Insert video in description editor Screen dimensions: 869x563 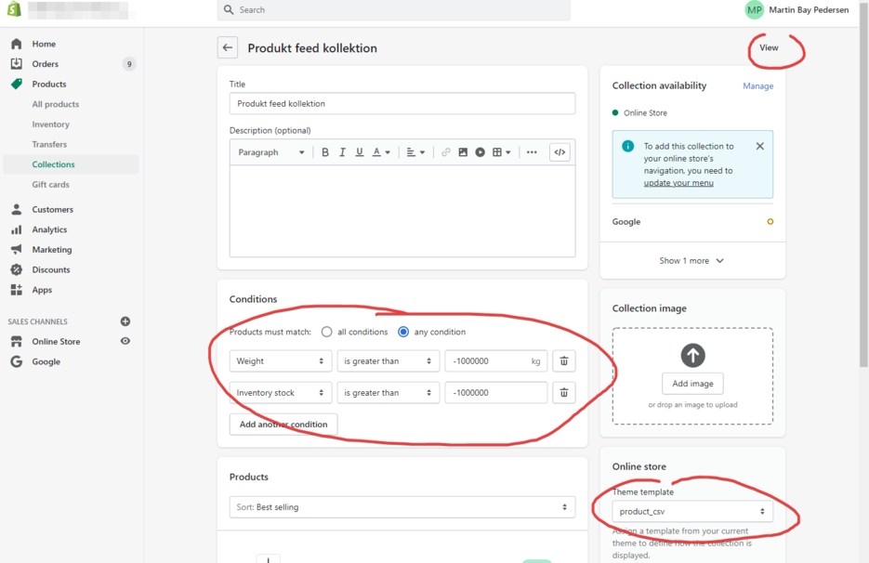[481, 152]
